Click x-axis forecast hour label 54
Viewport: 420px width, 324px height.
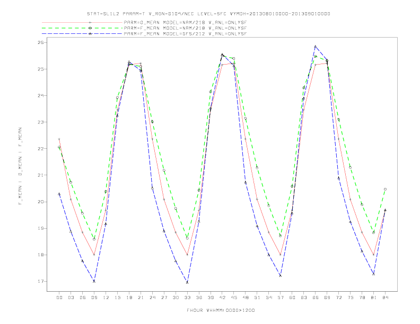coord(269,298)
